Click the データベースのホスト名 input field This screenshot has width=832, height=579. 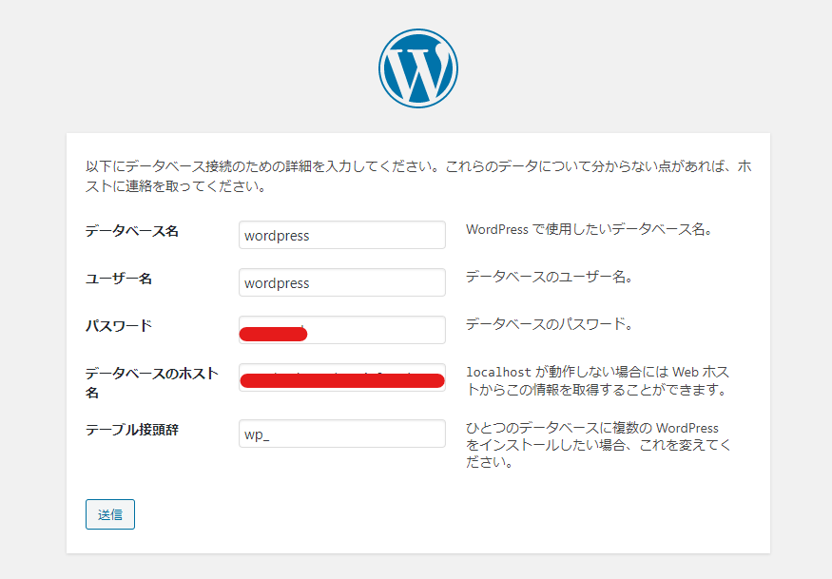pyautogui.click(x=342, y=377)
